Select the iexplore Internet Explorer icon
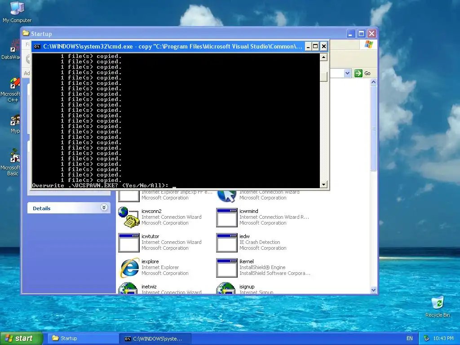Screen dimensions: 460x345 click(x=129, y=268)
